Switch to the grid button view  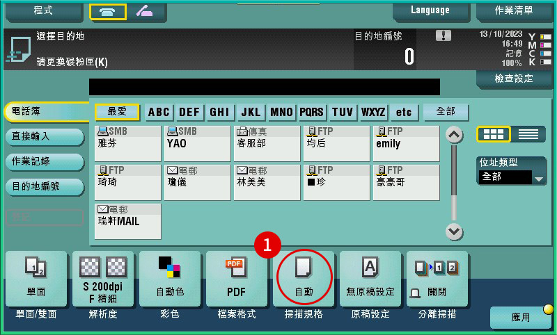(x=494, y=134)
